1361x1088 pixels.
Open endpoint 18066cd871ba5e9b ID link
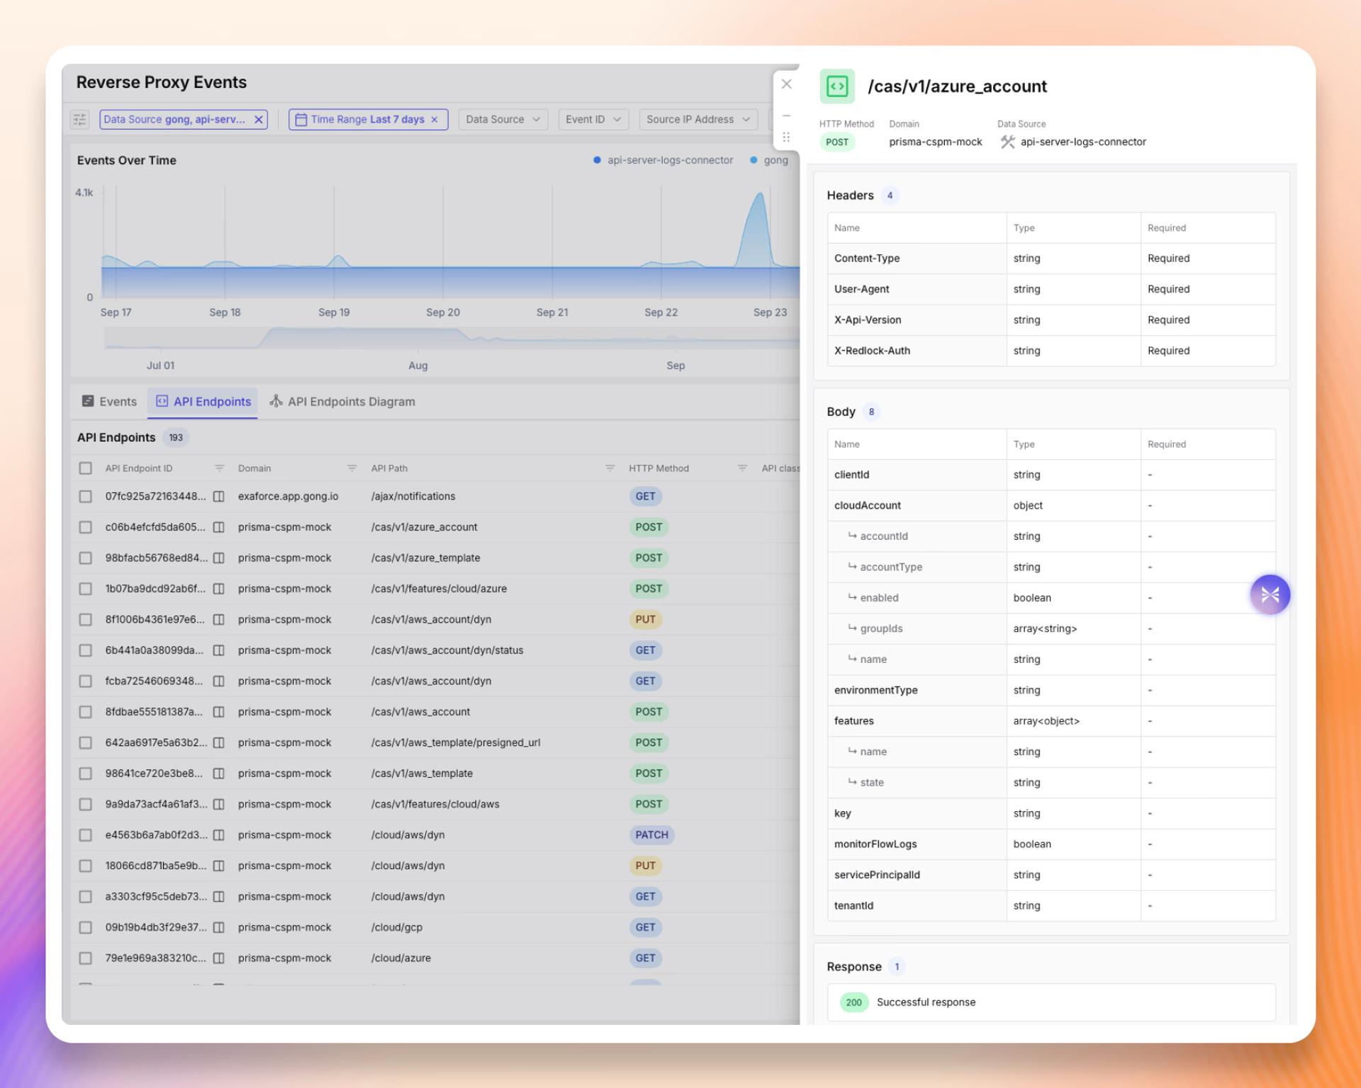click(x=156, y=866)
